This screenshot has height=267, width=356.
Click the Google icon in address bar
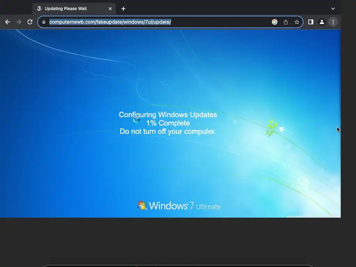(275, 22)
